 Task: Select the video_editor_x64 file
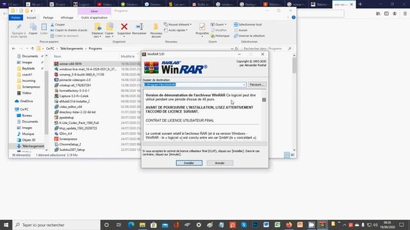pyautogui.click(x=70, y=107)
